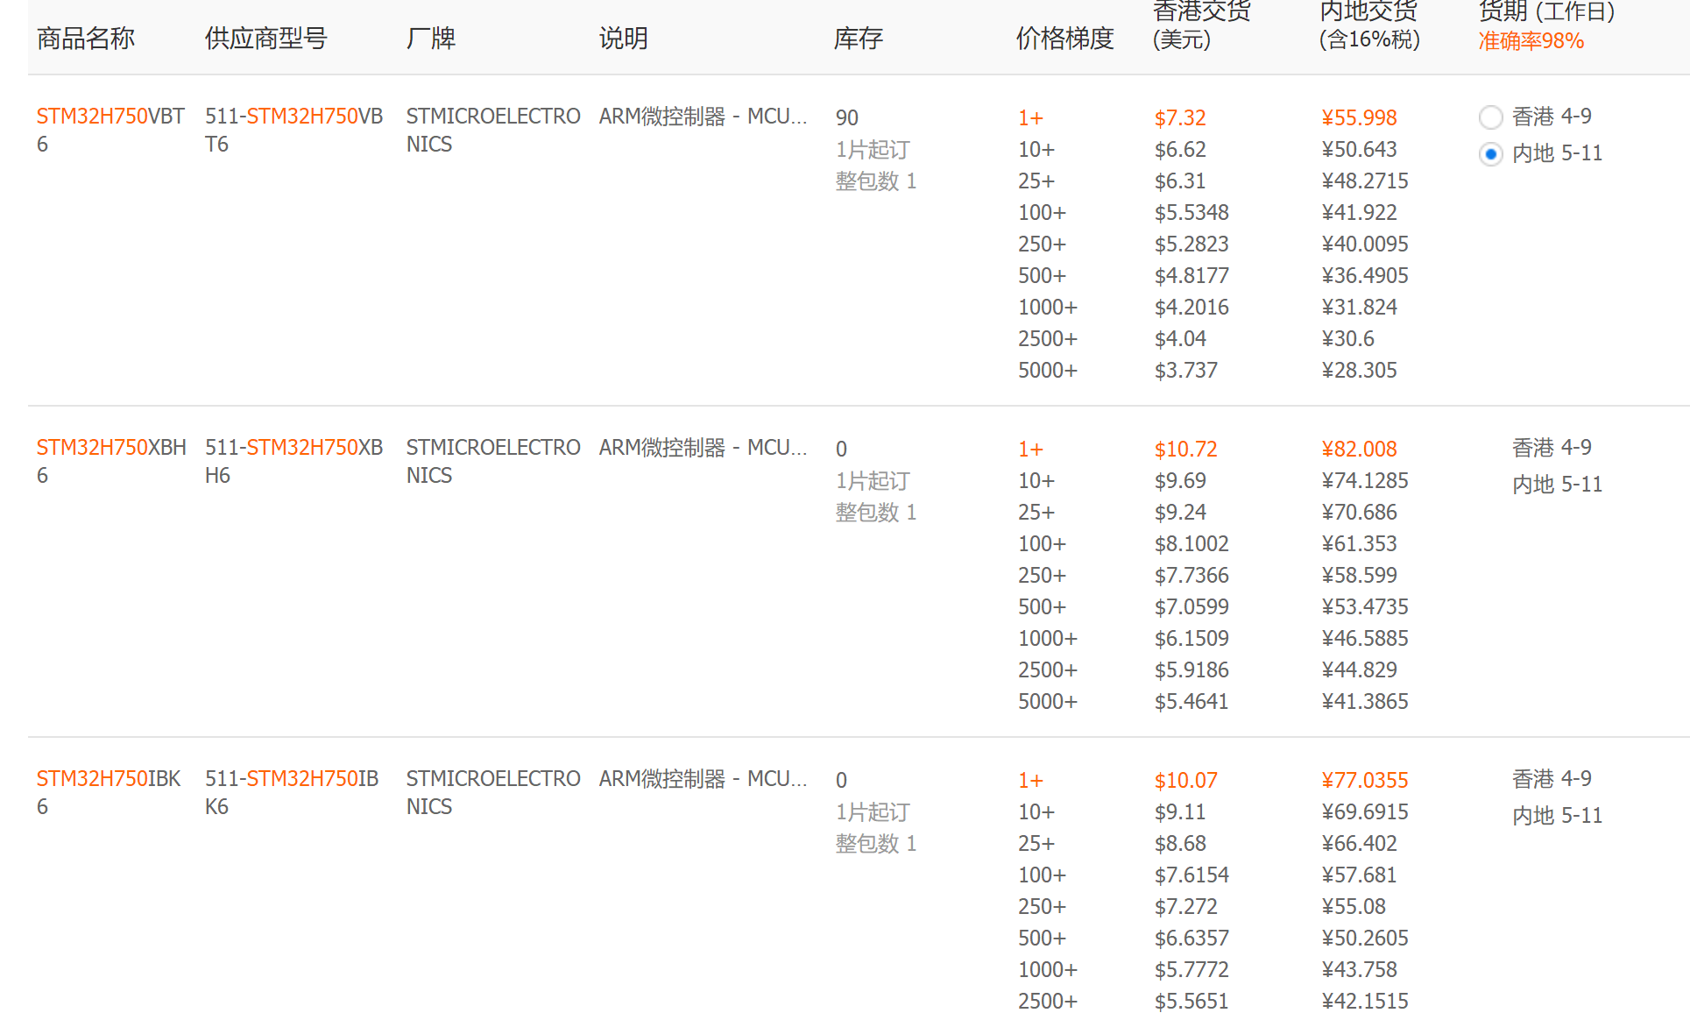Viewport: 1690px width, 1013px height.
Task: Click the $4.04 price cell
Action: click(1180, 338)
